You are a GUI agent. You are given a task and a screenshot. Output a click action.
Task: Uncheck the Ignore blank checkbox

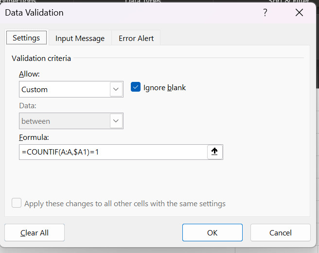(x=136, y=88)
